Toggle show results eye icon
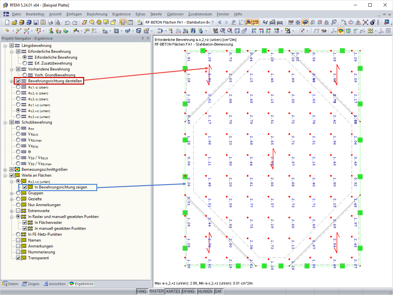 [248, 22]
